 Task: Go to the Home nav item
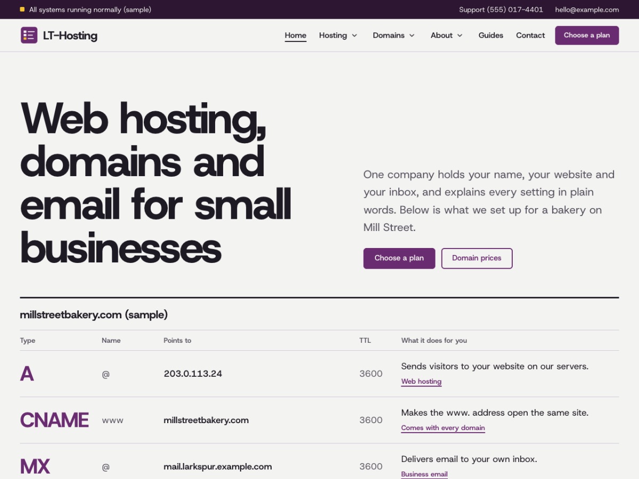(296, 35)
